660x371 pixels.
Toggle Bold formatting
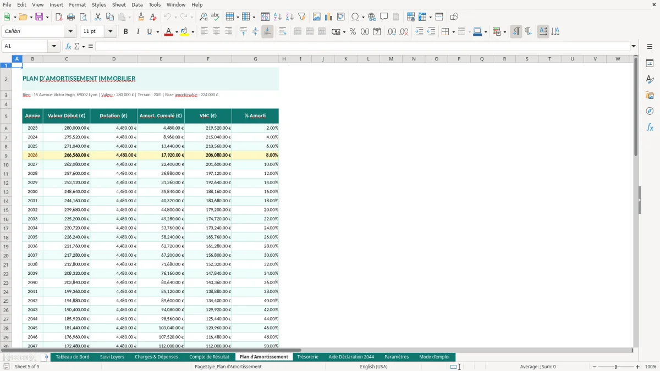pyautogui.click(x=125, y=32)
